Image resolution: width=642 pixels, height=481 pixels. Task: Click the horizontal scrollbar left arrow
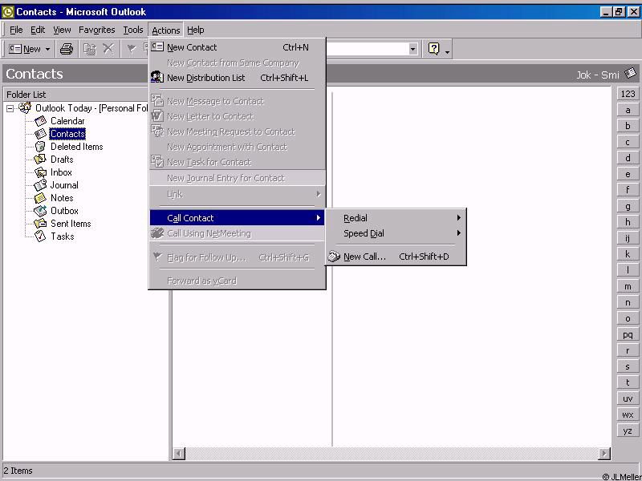point(179,453)
